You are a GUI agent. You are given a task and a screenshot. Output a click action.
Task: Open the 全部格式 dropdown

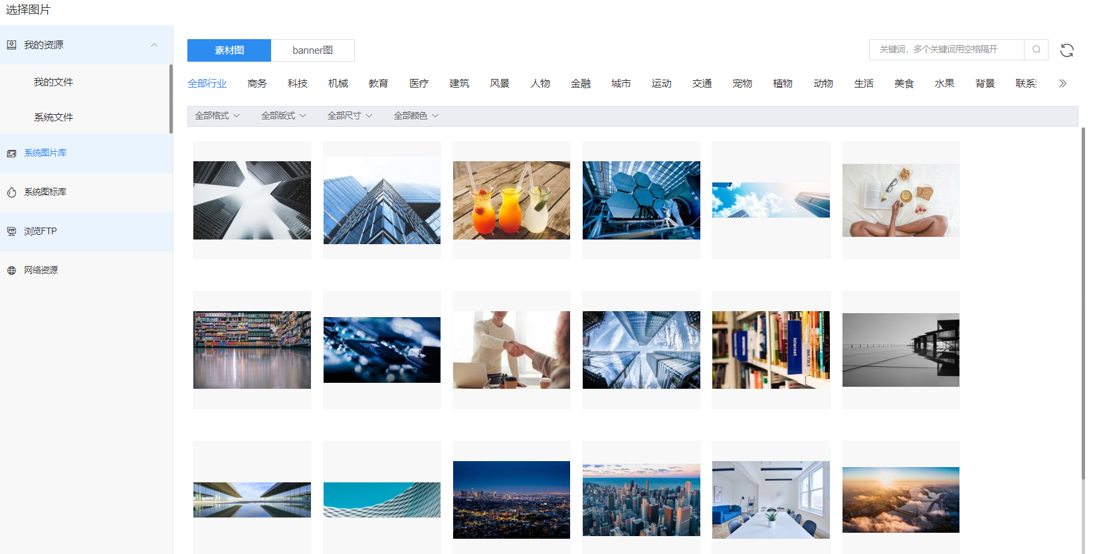coord(217,116)
